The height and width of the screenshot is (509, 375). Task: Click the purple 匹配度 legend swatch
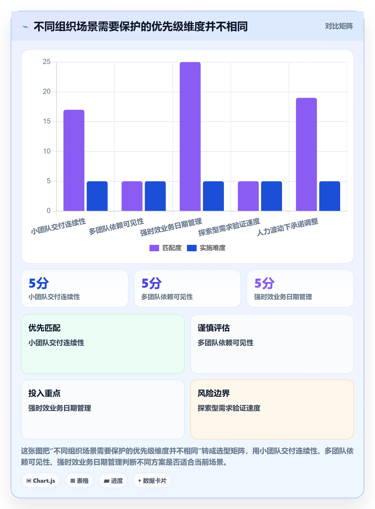click(x=154, y=248)
